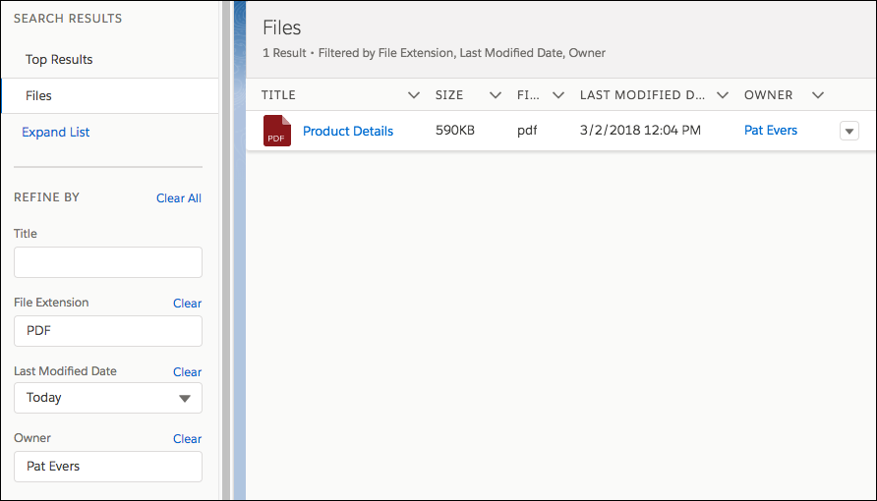The image size is (877, 501).
Task: Open the Last Modified Date 'Today' dropdown
Action: pos(108,398)
